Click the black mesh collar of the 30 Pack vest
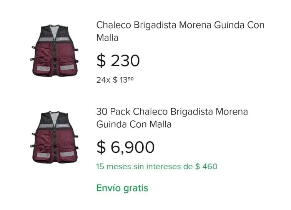 tap(55, 117)
